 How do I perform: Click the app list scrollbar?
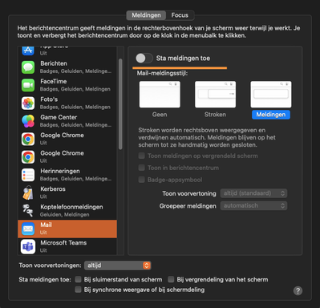click(x=120, y=104)
